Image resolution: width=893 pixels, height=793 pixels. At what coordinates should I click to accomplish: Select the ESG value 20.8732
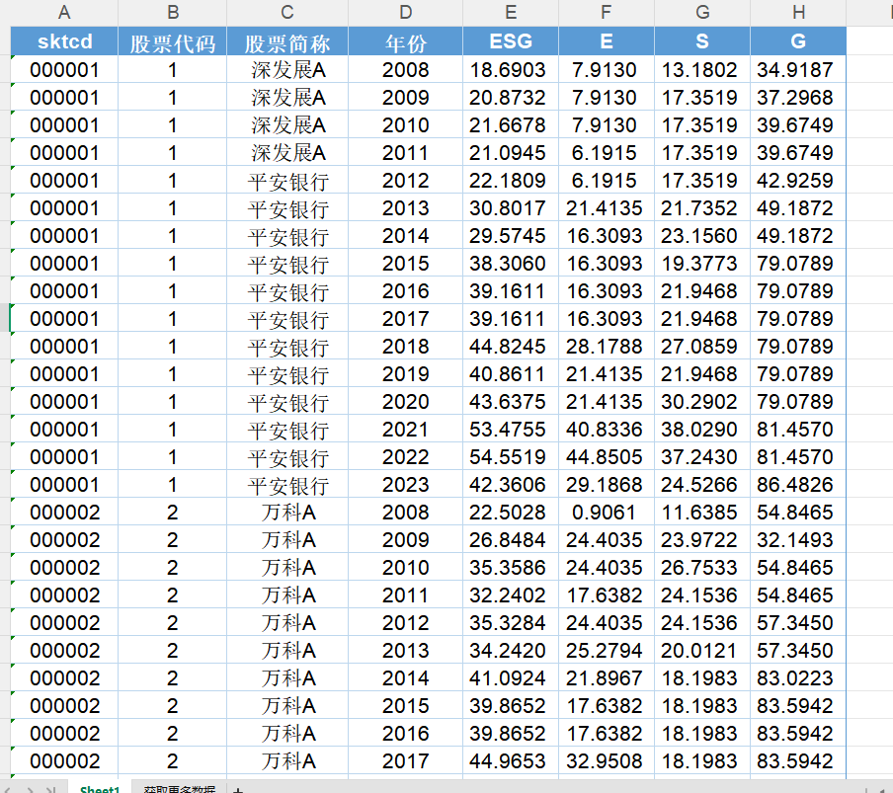tap(511, 98)
